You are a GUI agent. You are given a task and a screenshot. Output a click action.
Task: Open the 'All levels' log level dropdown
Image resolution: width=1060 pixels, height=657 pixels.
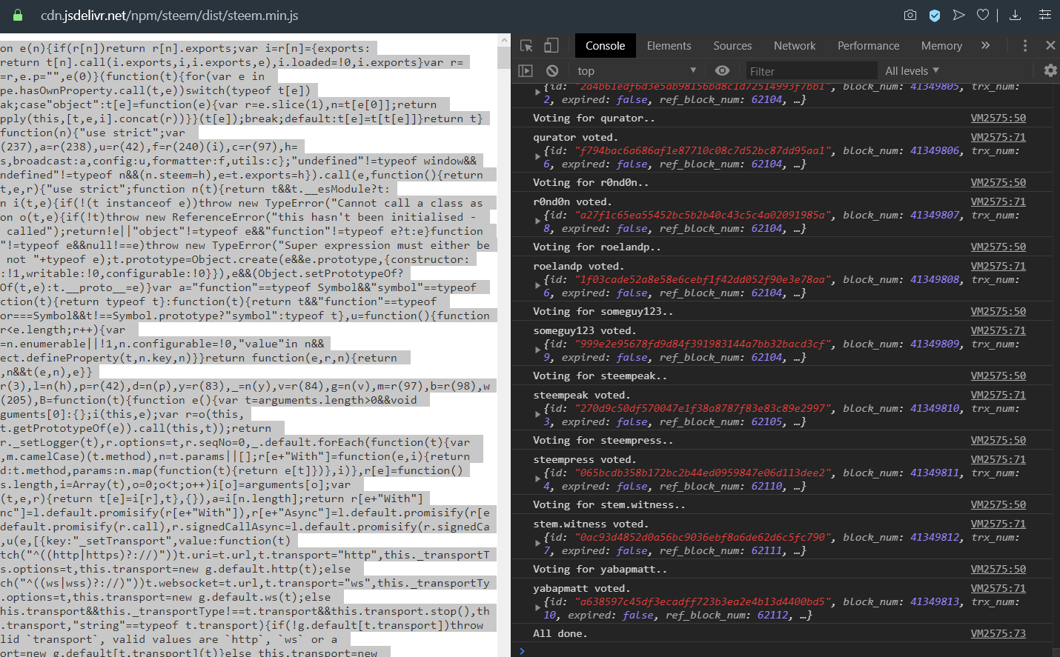pyautogui.click(x=912, y=71)
